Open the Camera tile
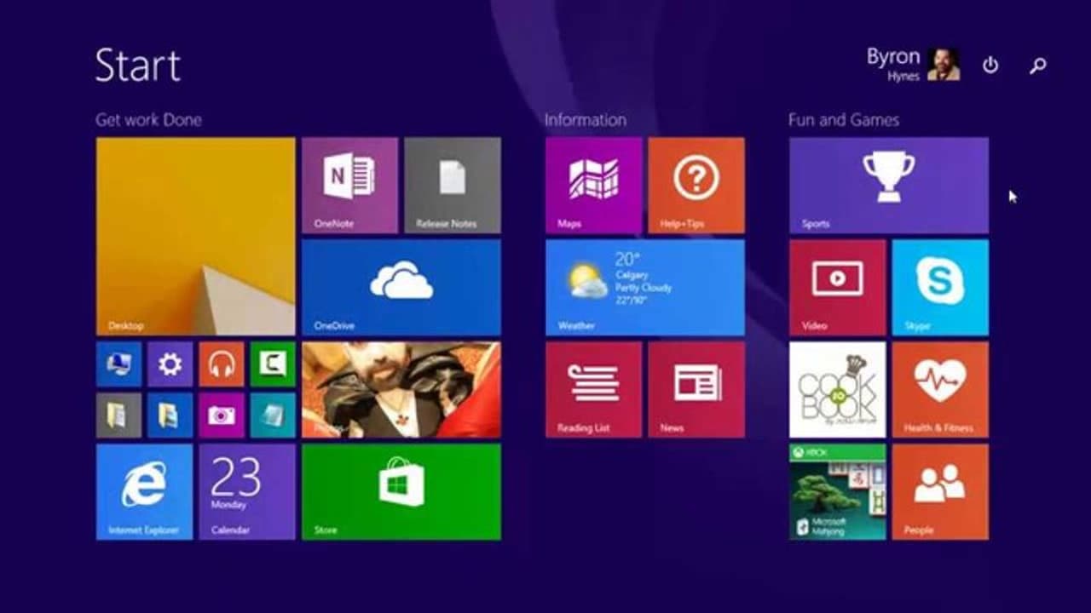 (x=222, y=415)
